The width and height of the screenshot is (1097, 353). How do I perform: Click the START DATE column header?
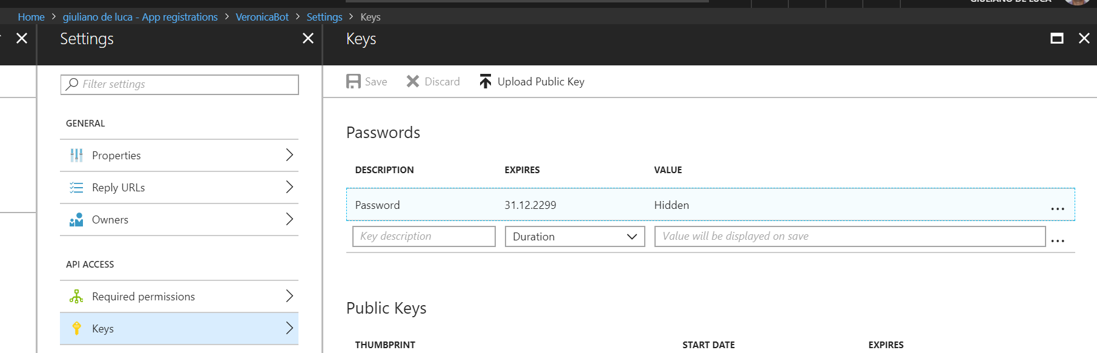click(x=708, y=345)
